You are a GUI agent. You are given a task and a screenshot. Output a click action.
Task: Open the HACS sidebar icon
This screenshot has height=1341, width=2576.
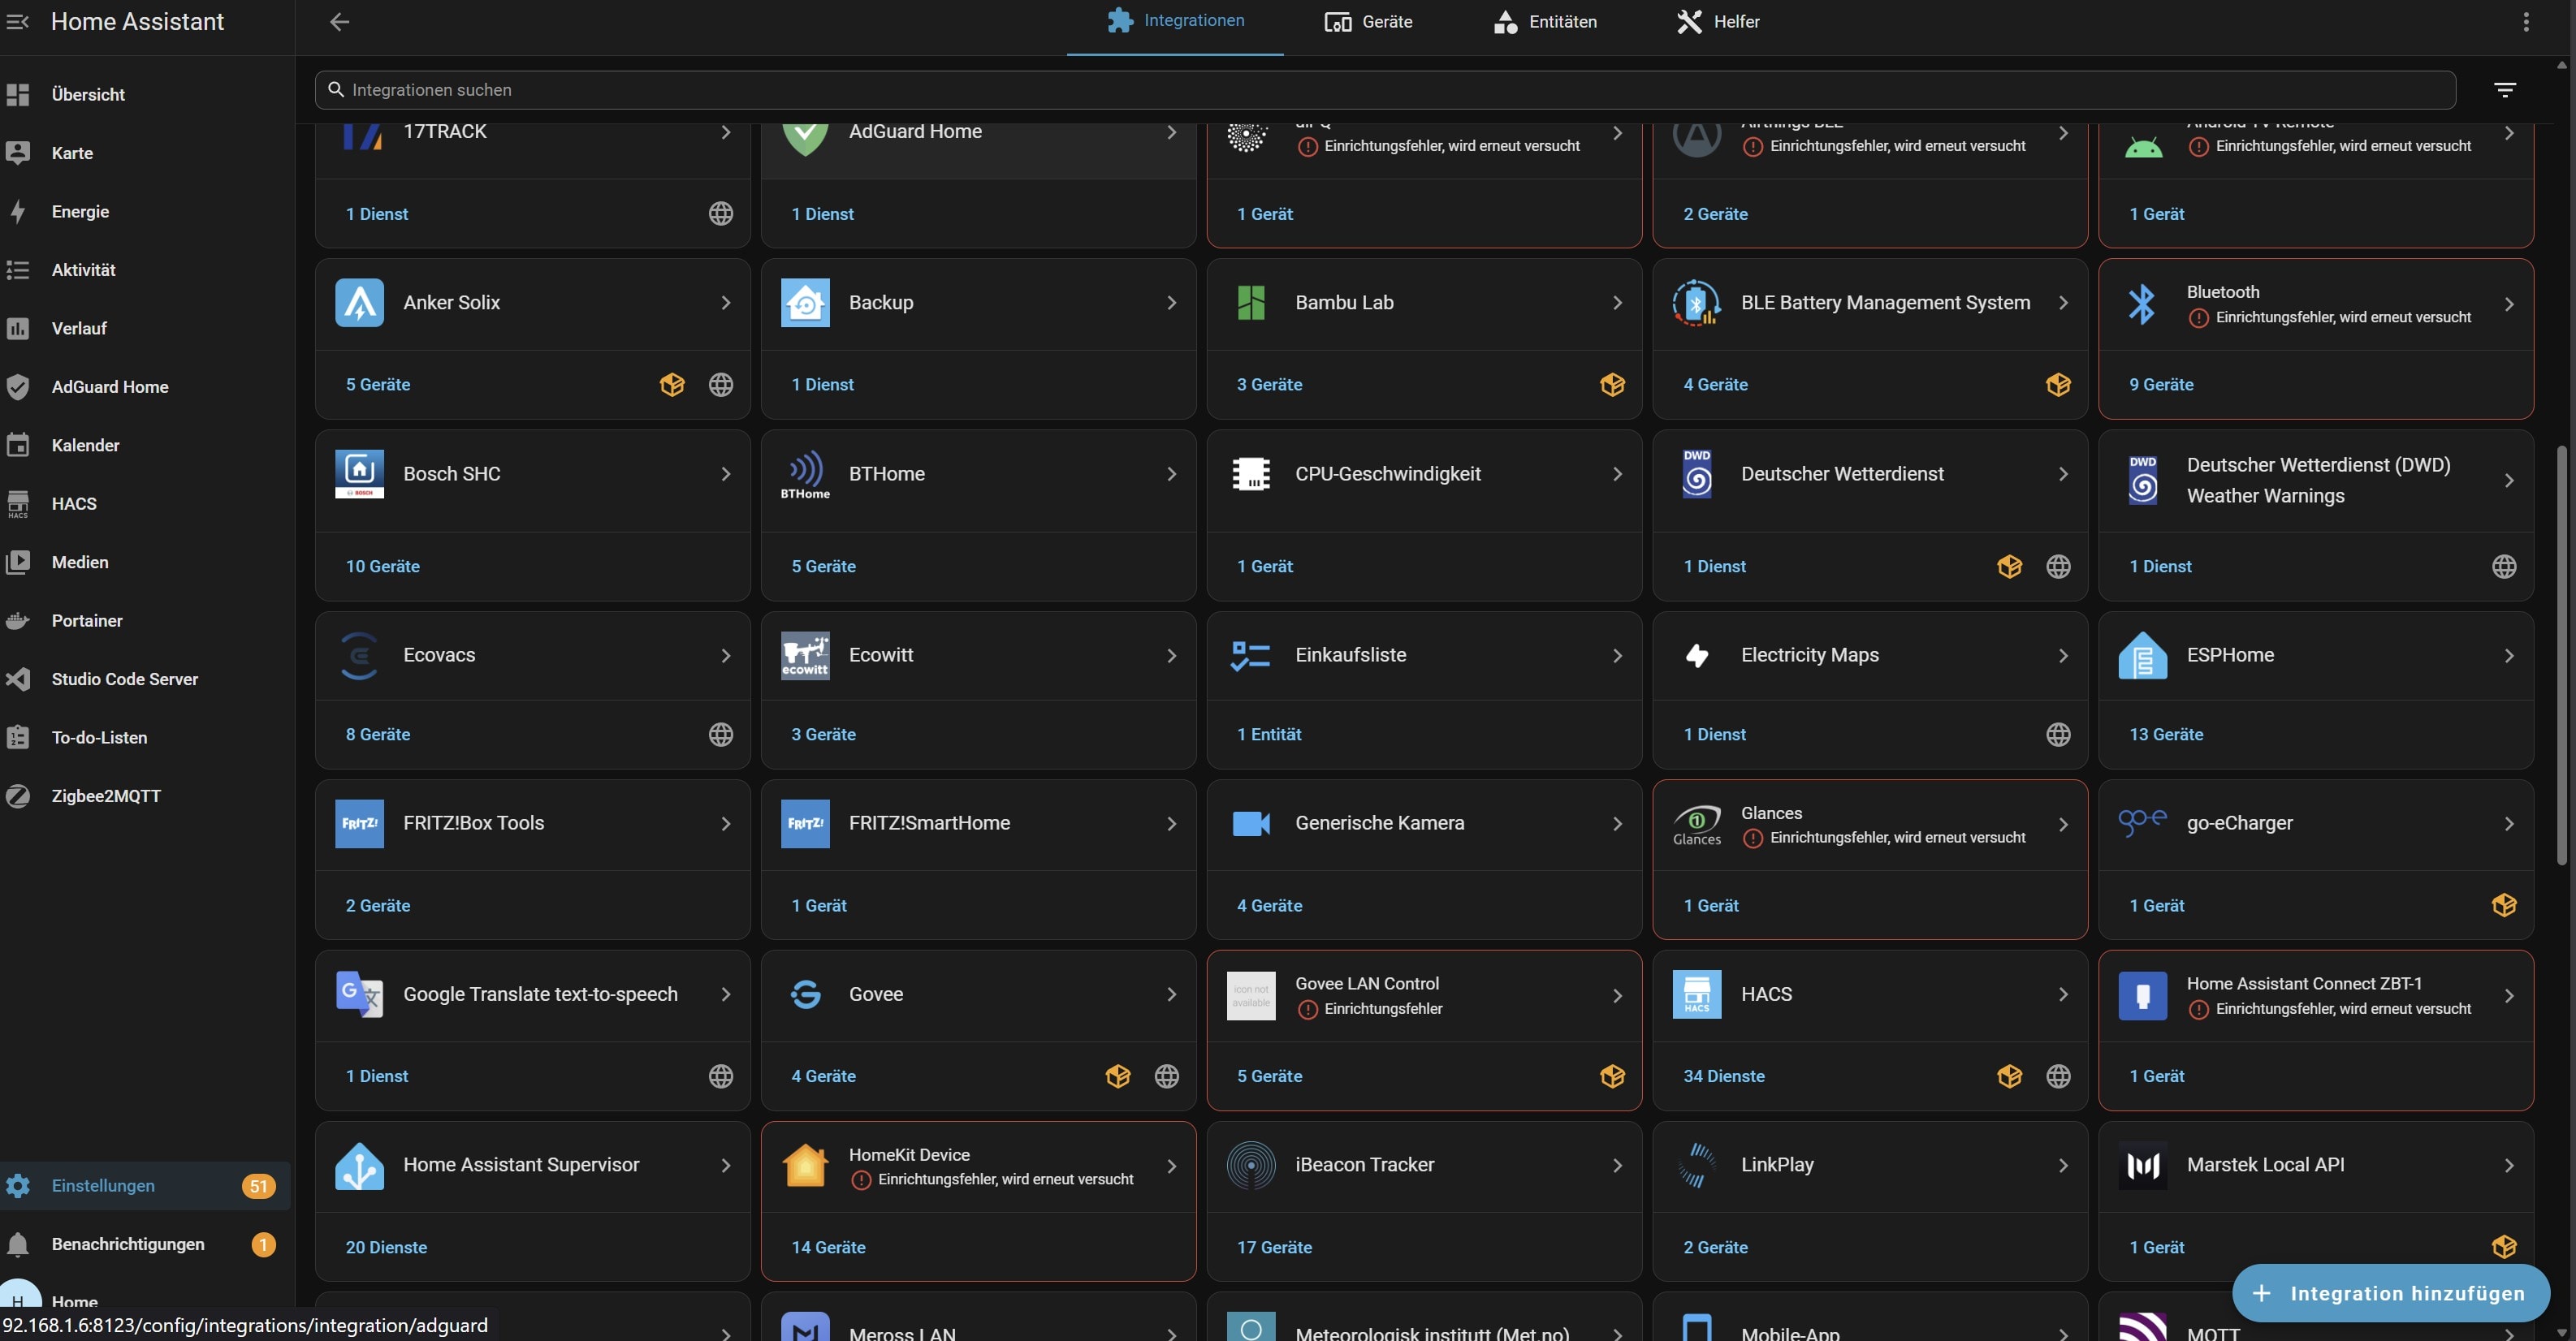(x=18, y=503)
